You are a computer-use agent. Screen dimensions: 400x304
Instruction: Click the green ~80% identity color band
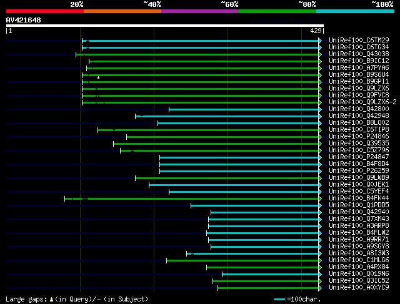[277, 11]
